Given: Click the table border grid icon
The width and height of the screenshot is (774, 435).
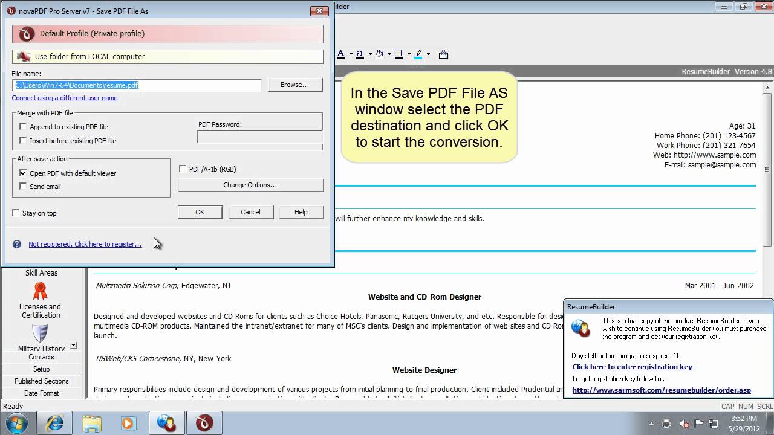Looking at the screenshot, I should tap(398, 54).
